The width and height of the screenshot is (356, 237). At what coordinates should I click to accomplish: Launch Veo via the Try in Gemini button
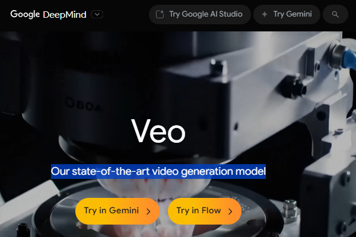(x=117, y=211)
